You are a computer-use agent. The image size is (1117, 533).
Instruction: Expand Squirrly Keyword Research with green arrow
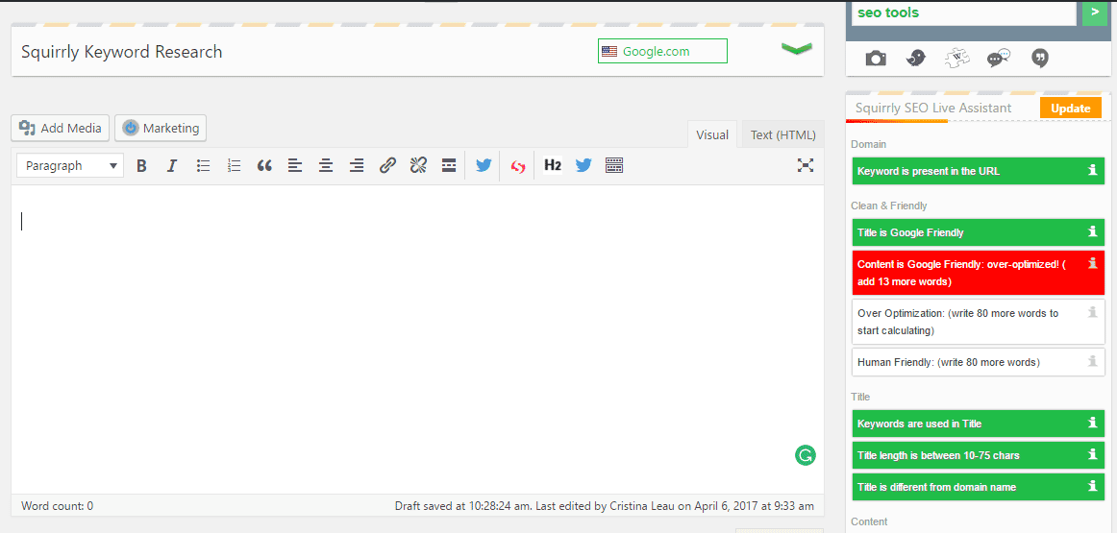(797, 48)
